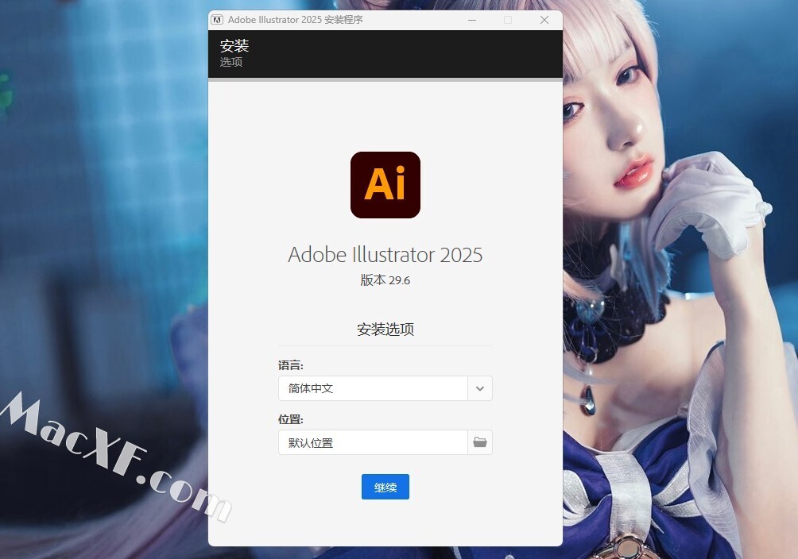Select the 简体中文 language field
This screenshot has height=559, width=798.
pos(373,388)
